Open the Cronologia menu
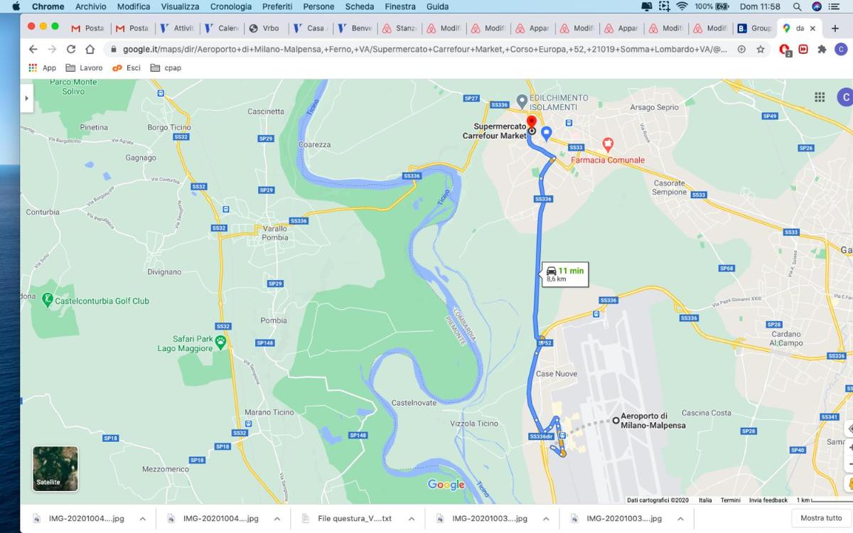The height and width of the screenshot is (533, 853). click(x=230, y=6)
